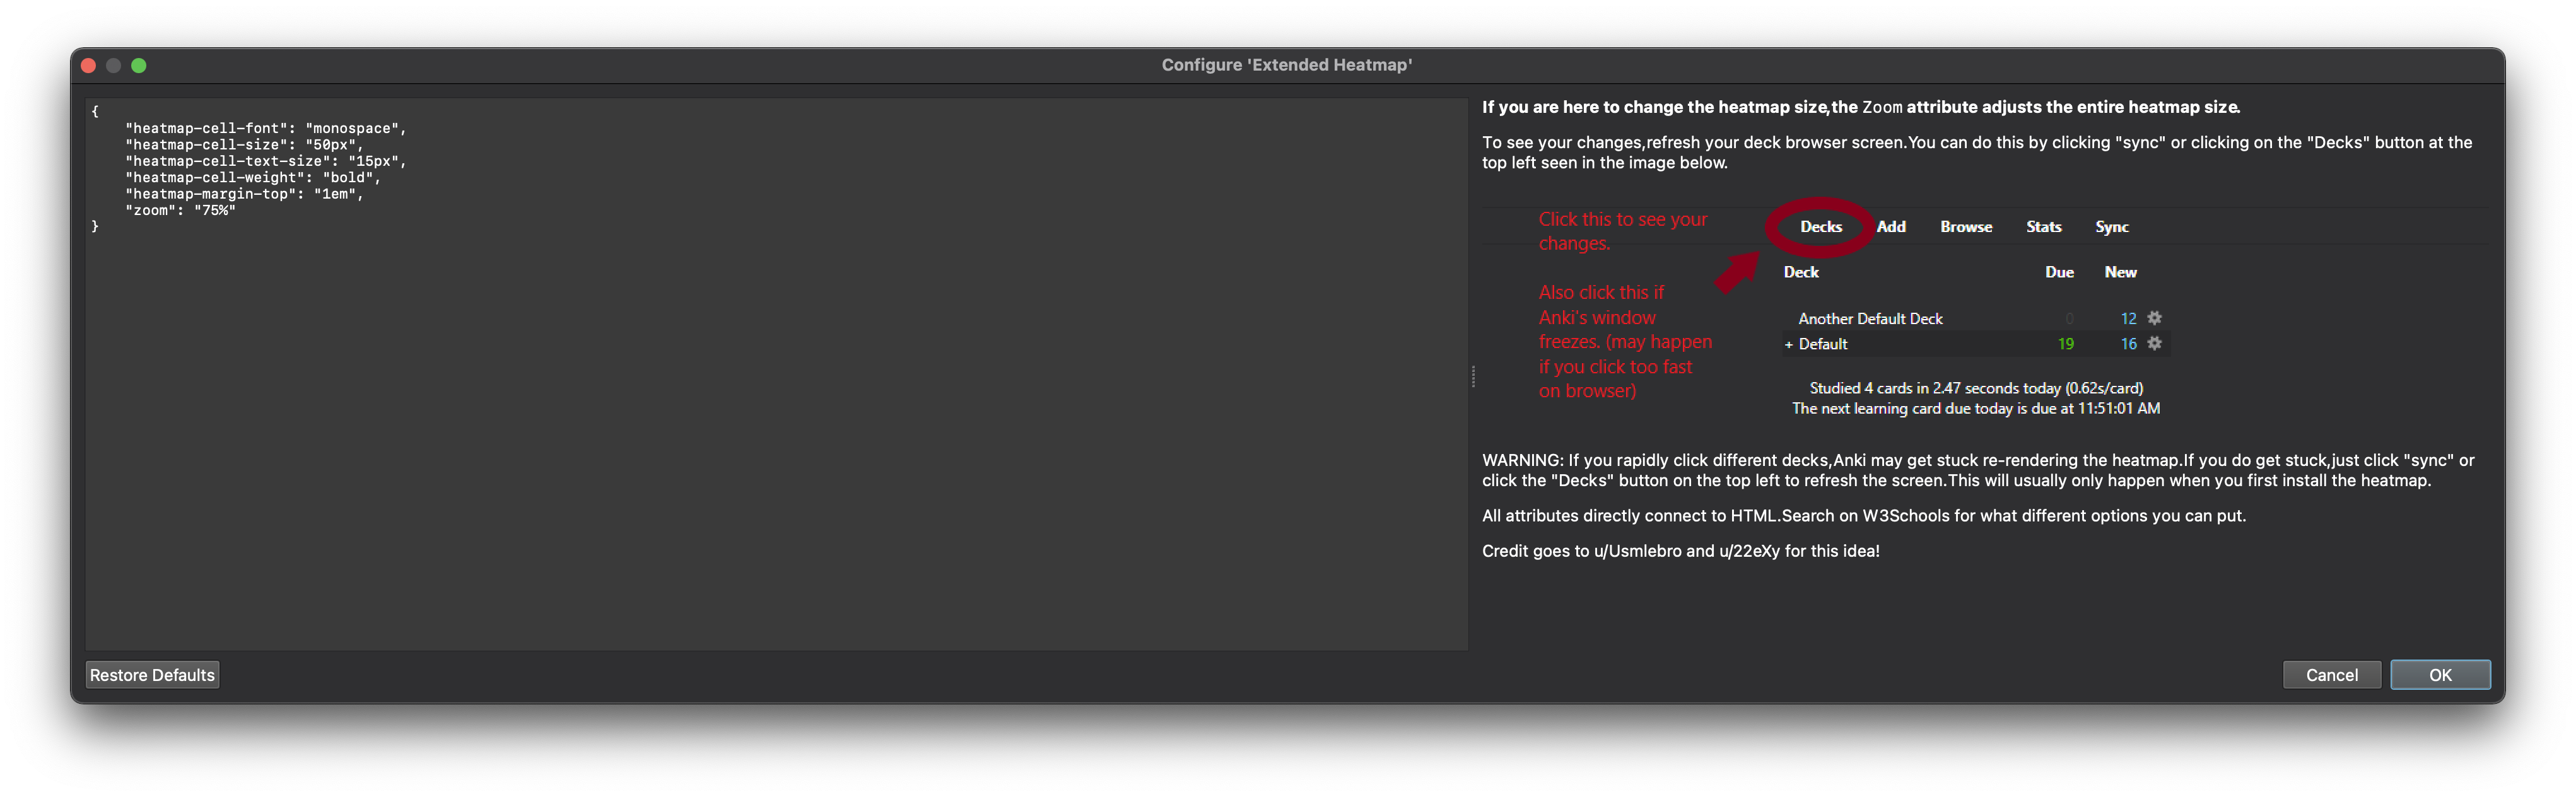Click Sync in the help image

[2111, 227]
